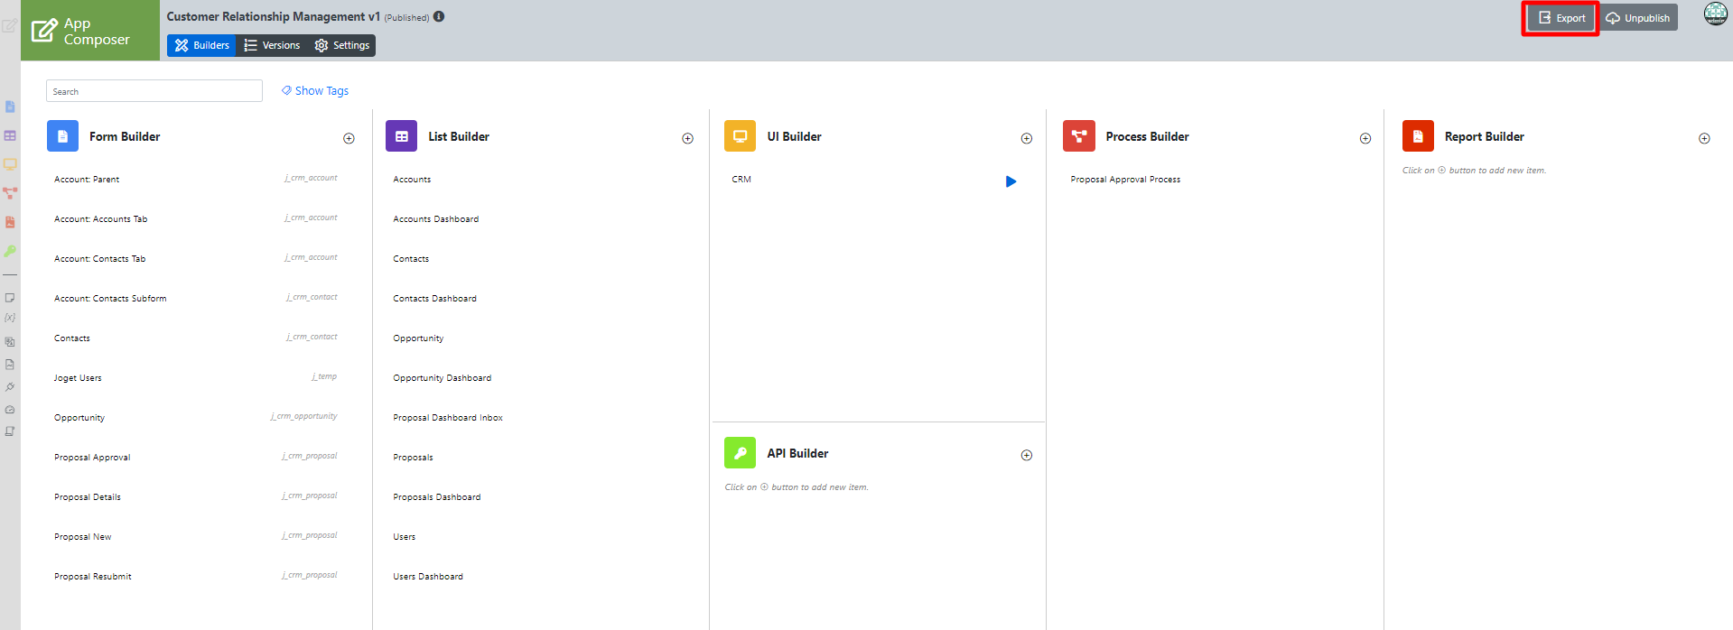Click the Export button
This screenshot has height=630, width=1733.
[1561, 18]
